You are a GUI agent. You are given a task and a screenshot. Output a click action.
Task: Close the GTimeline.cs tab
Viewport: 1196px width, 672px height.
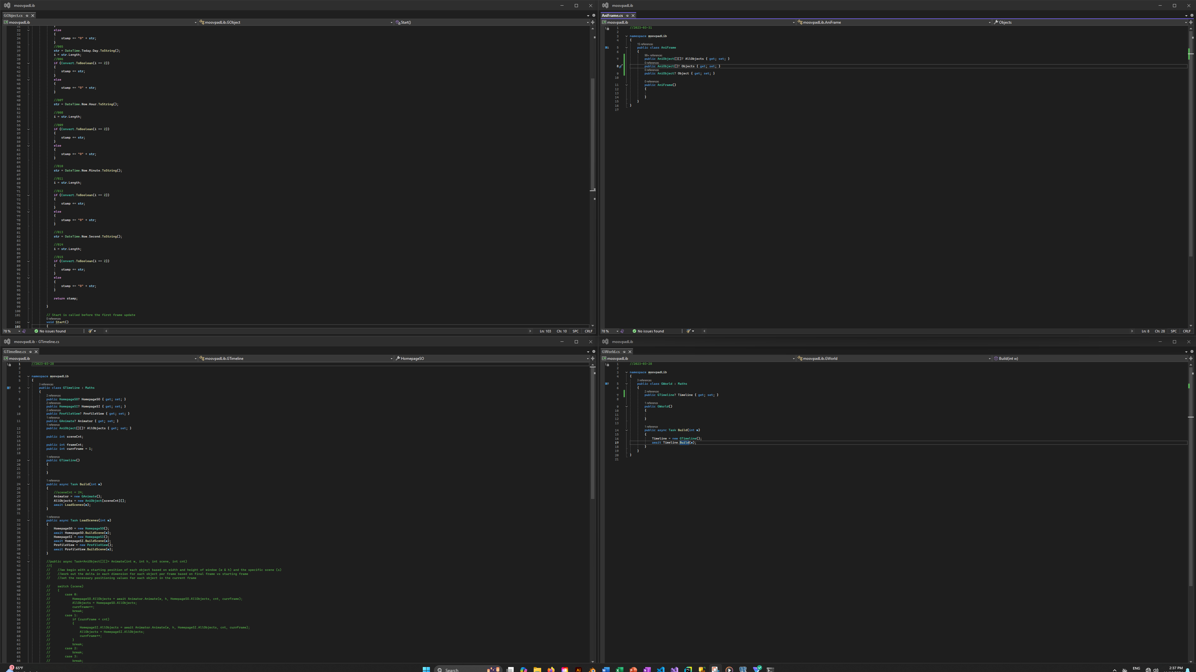36,351
